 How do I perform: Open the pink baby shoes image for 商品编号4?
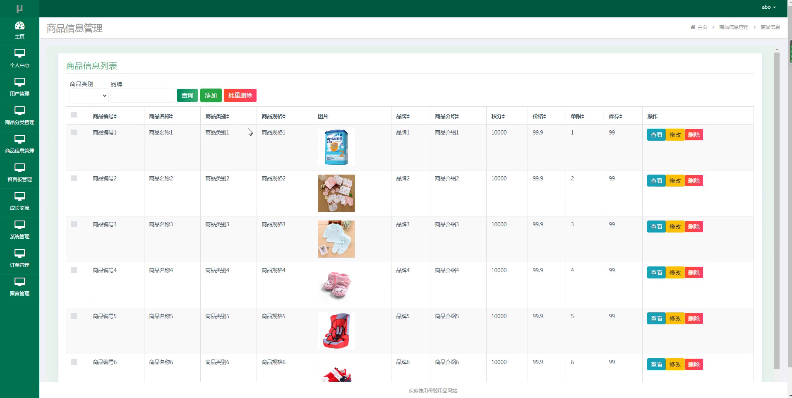pyautogui.click(x=336, y=285)
